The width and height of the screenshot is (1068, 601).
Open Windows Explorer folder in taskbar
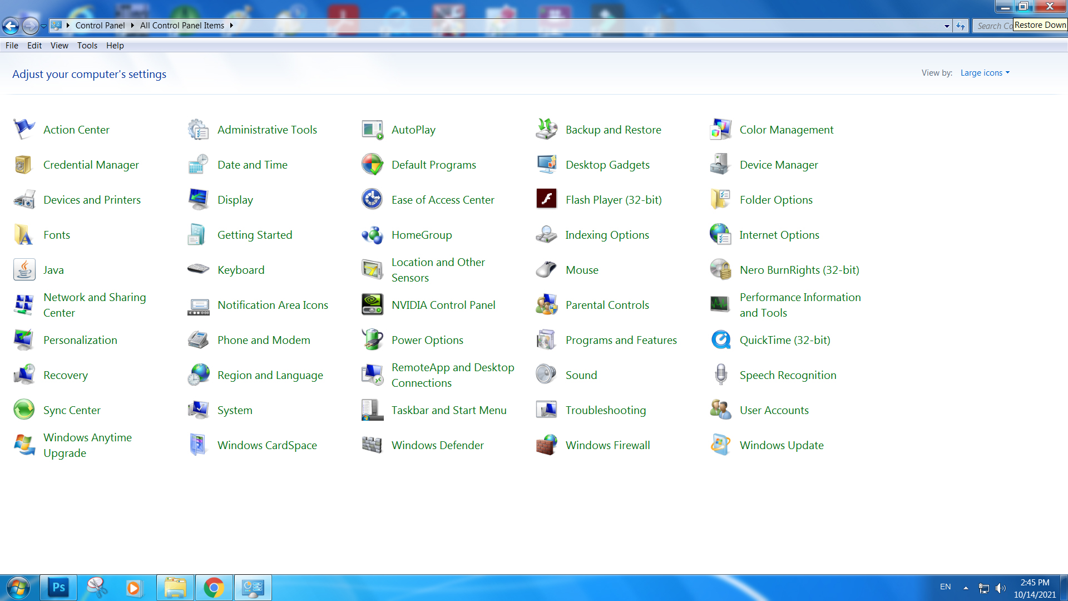point(175,588)
